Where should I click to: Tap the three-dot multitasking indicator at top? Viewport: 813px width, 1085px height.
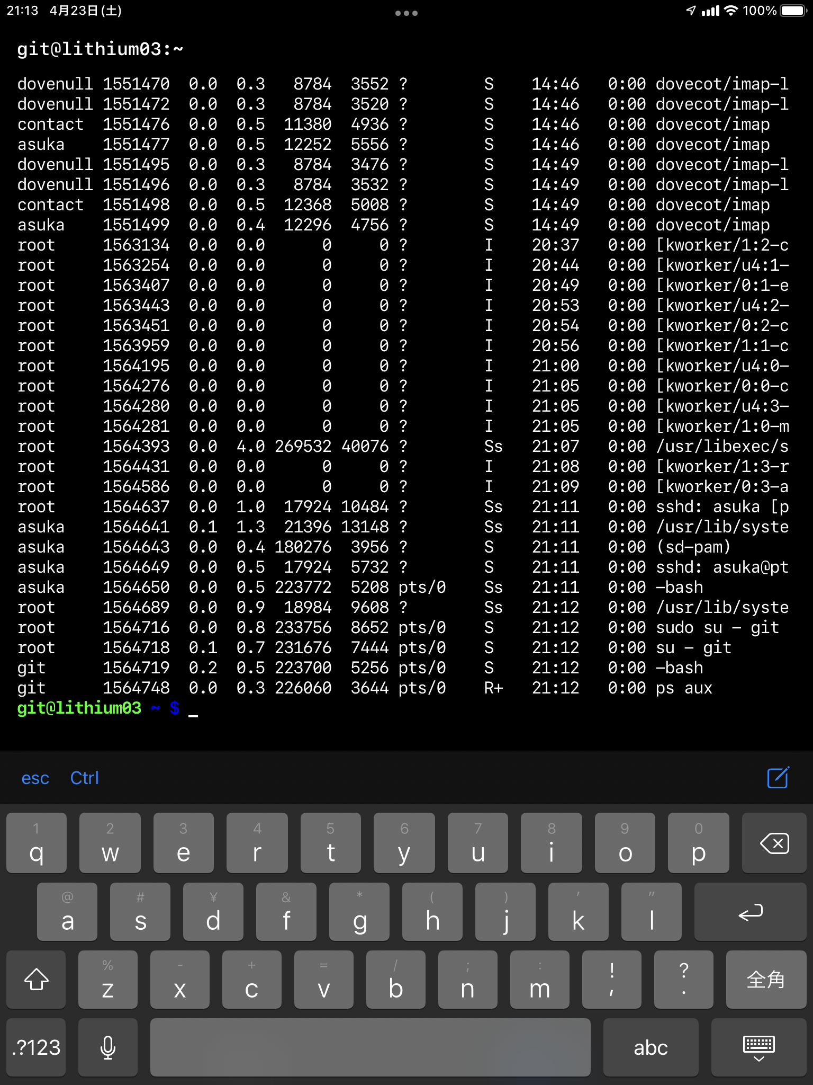[x=406, y=13]
